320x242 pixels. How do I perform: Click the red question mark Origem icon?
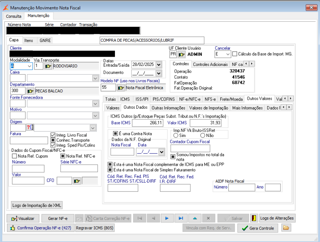tap(30, 127)
